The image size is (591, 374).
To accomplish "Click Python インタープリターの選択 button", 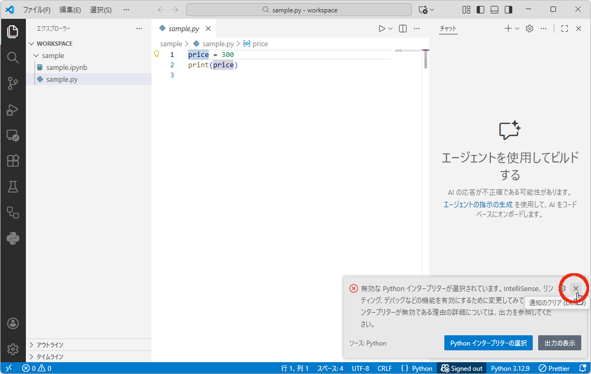I will (489, 343).
